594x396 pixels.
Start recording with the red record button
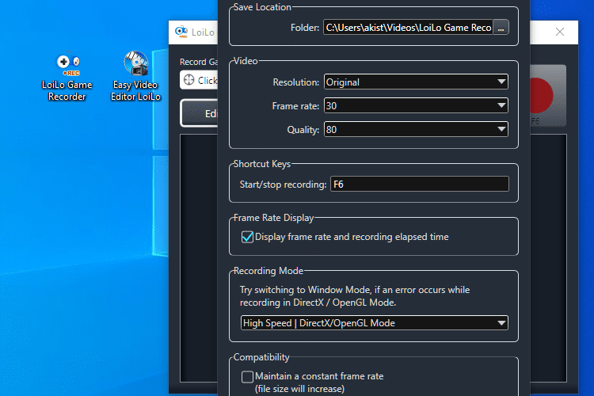[x=547, y=96]
